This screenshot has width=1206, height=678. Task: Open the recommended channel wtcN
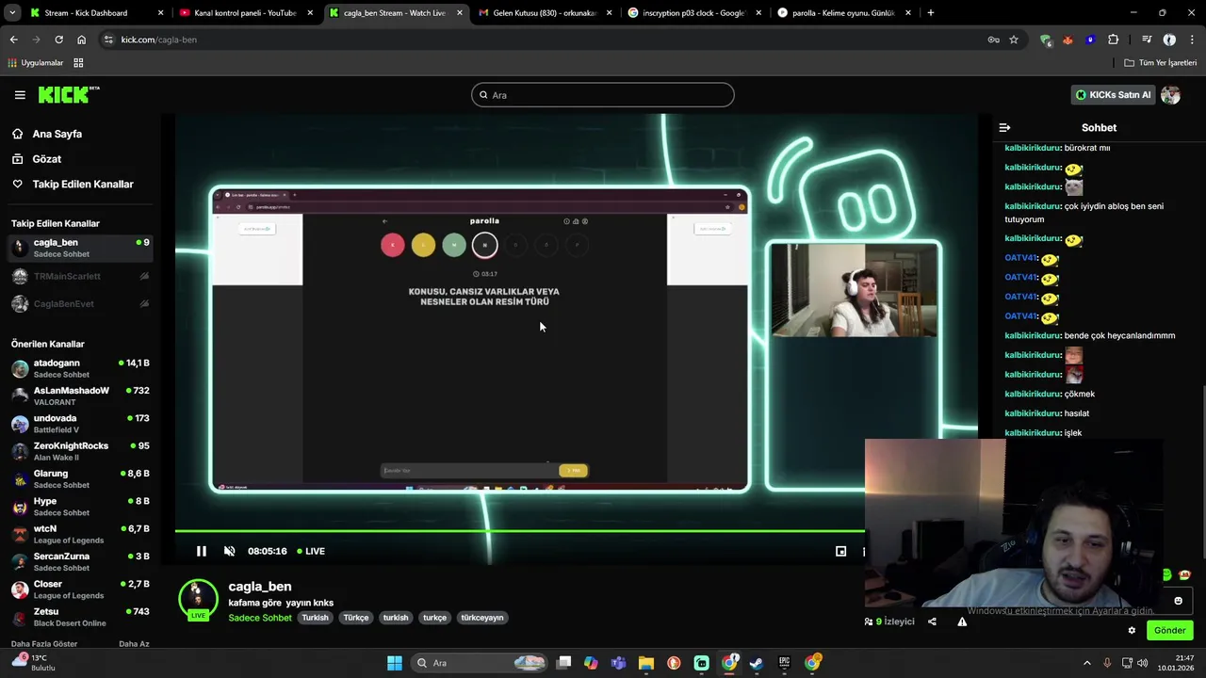(79, 534)
